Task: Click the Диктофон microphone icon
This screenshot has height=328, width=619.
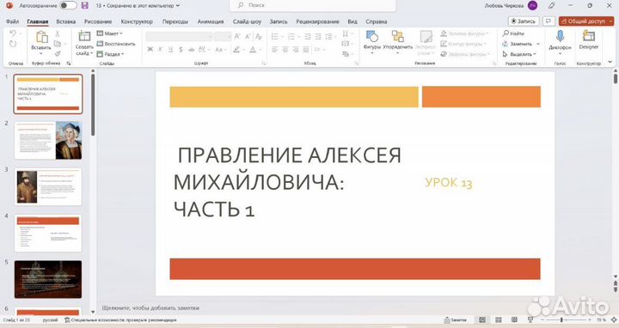Action: [560, 36]
